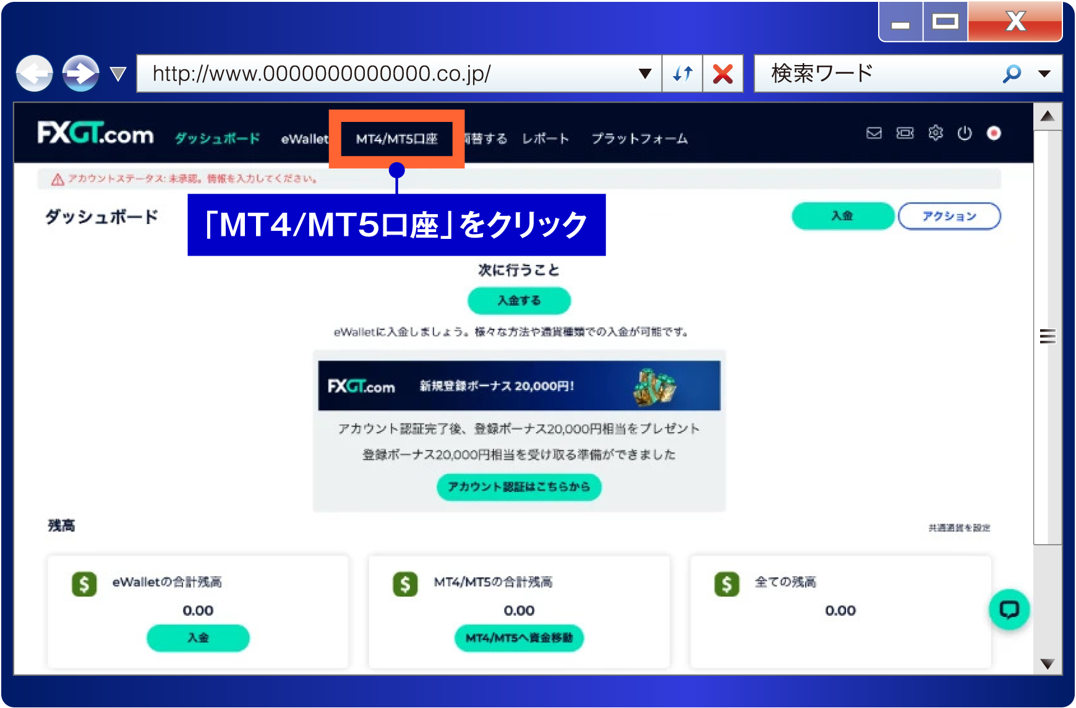
Task: Click the 全ての残高 0.00 value
Action: [x=840, y=611]
